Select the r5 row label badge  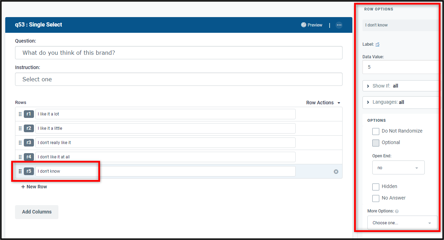point(29,171)
